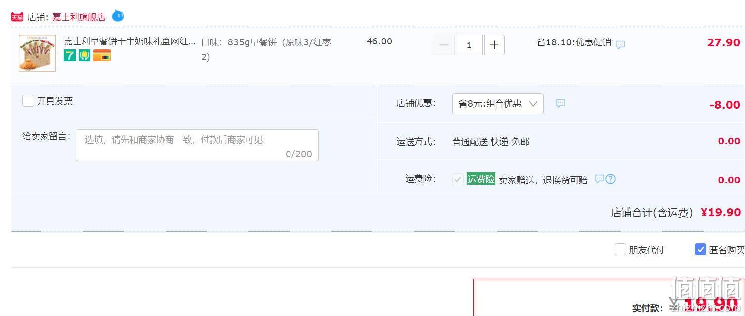745x316 pixels.
Task: Click the green shield guarantee badge
Action: click(x=84, y=55)
